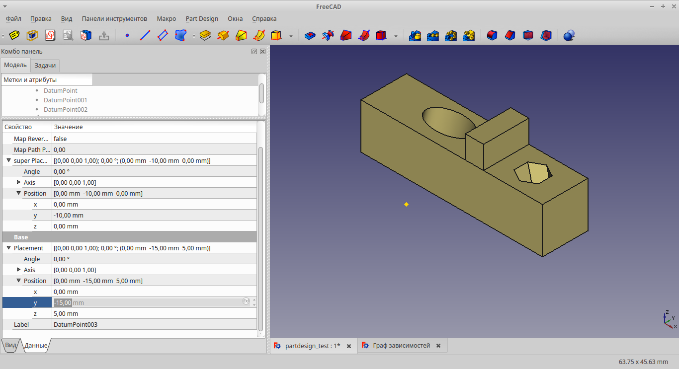Collapse the Base Placement property

pyautogui.click(x=8, y=248)
